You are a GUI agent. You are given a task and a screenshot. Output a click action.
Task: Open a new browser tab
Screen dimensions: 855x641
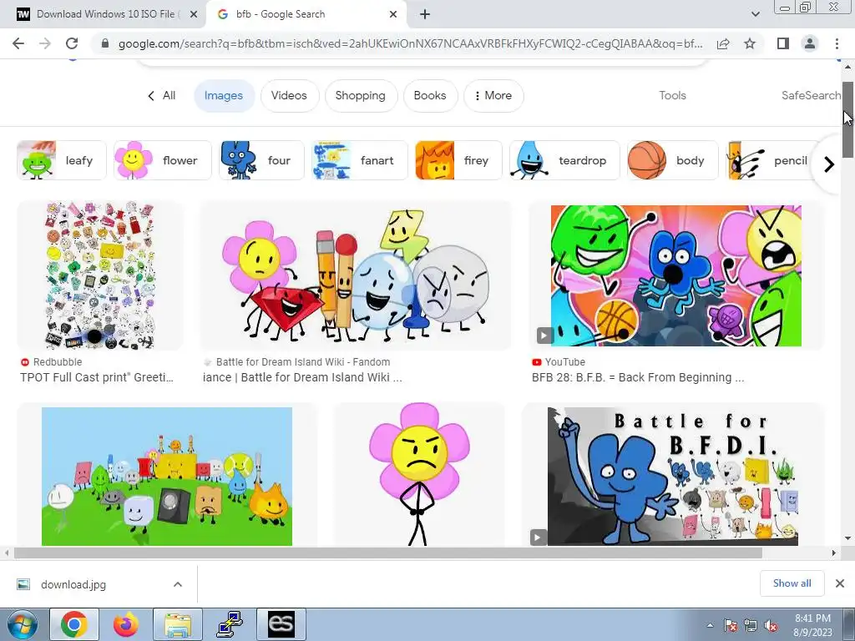point(425,15)
